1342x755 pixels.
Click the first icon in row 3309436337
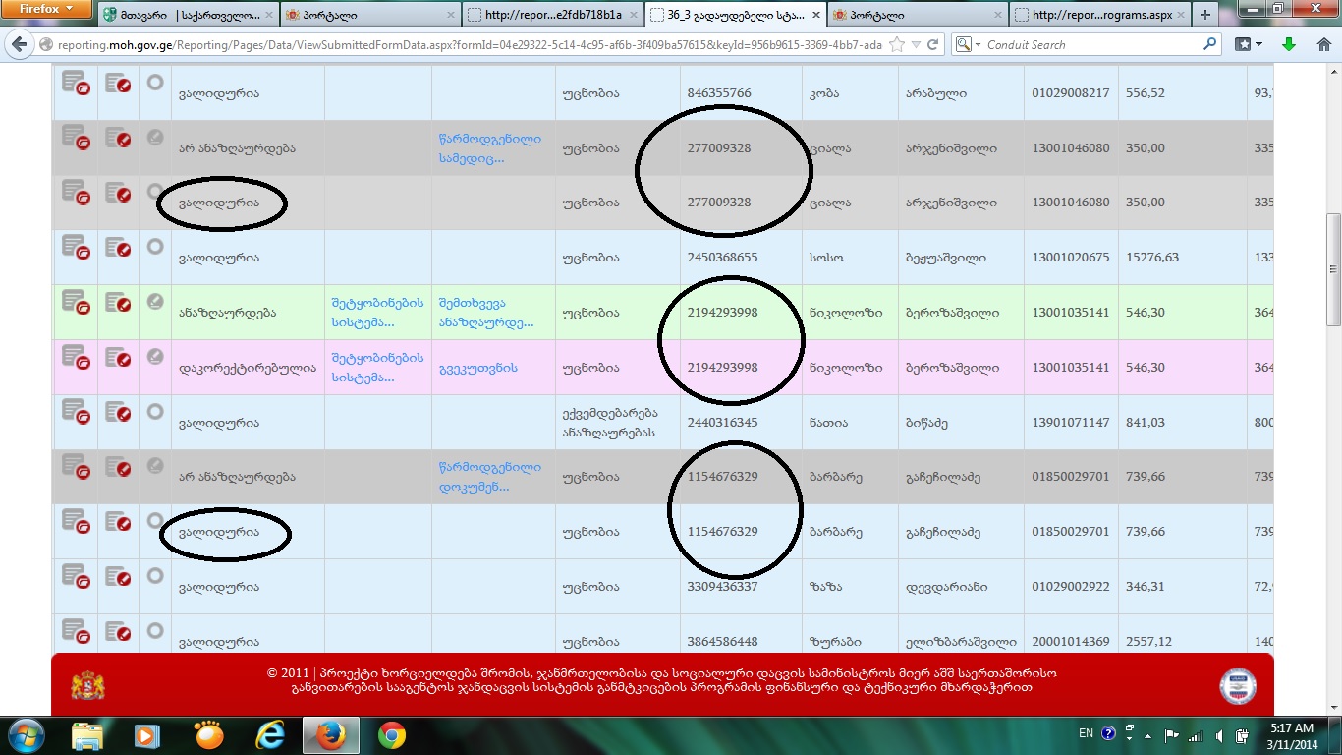(75, 577)
